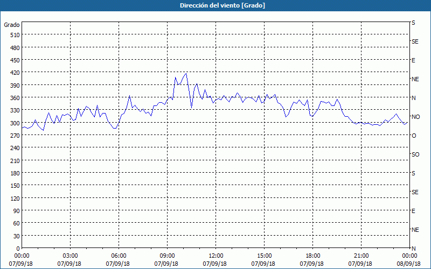Click the 08/09/18 date label

coord(409,264)
